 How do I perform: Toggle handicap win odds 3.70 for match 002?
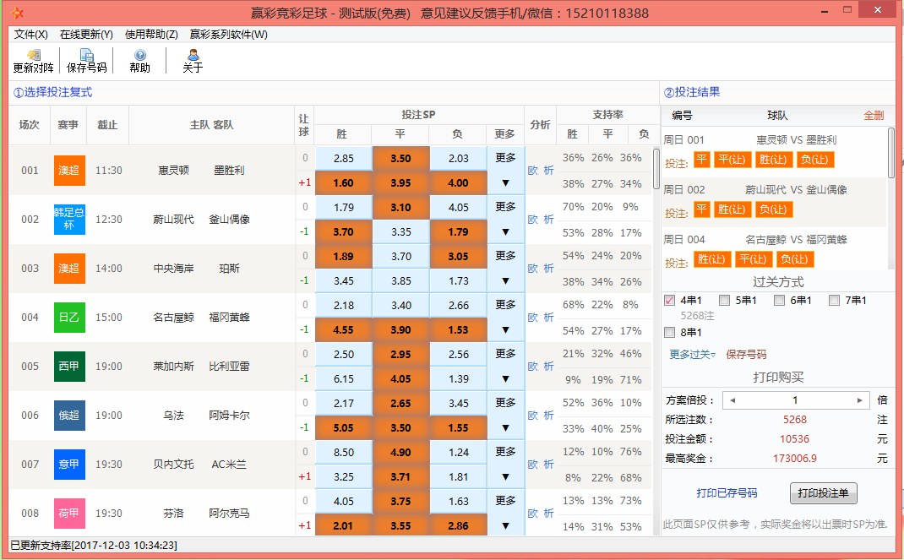344,232
